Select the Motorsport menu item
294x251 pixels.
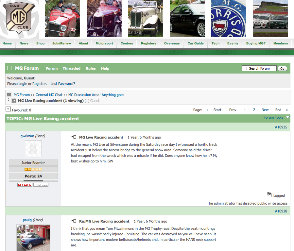point(104,43)
